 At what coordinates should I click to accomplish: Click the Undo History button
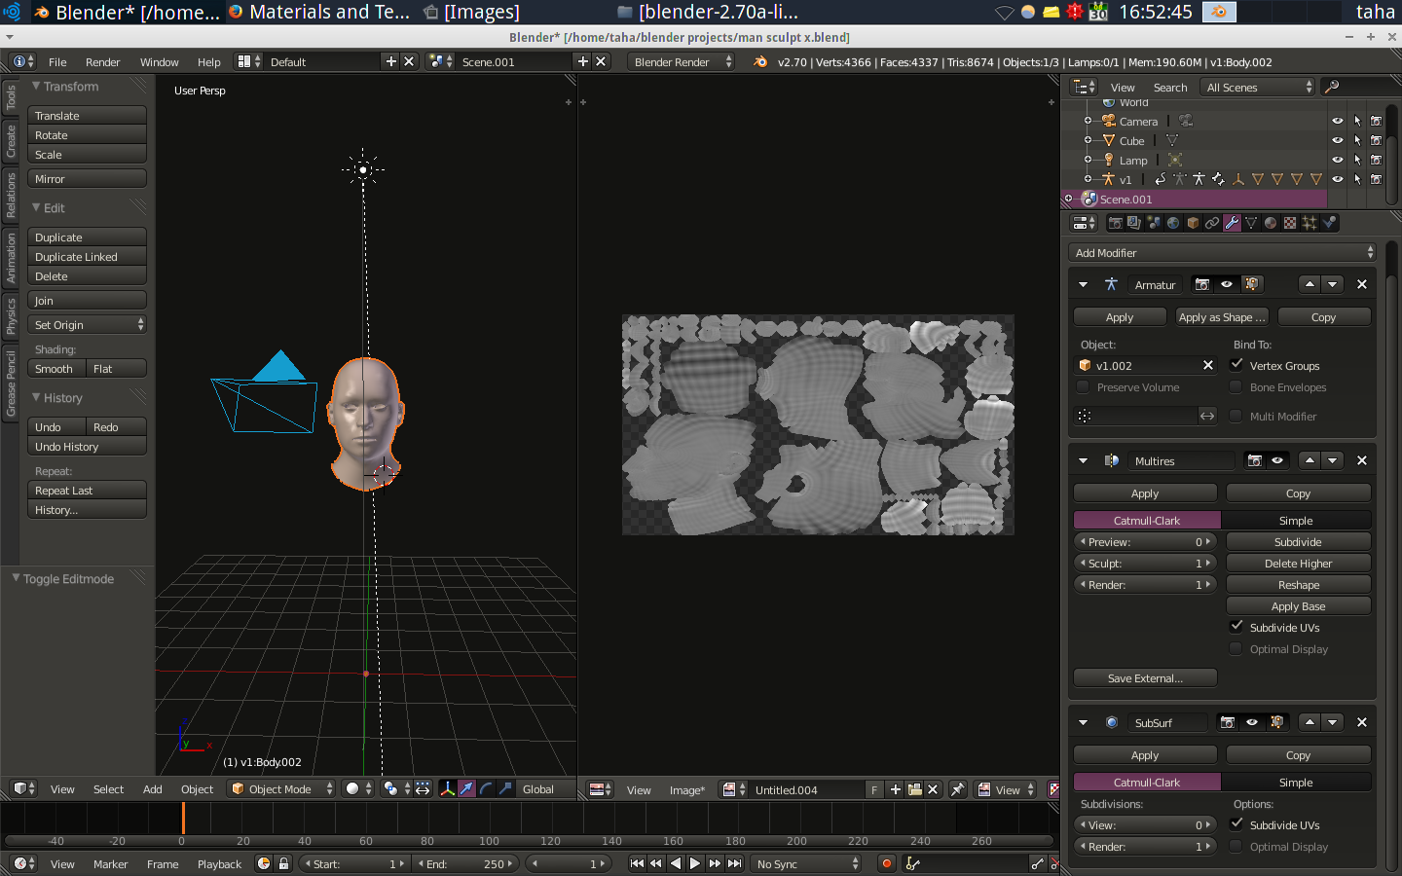click(88, 446)
